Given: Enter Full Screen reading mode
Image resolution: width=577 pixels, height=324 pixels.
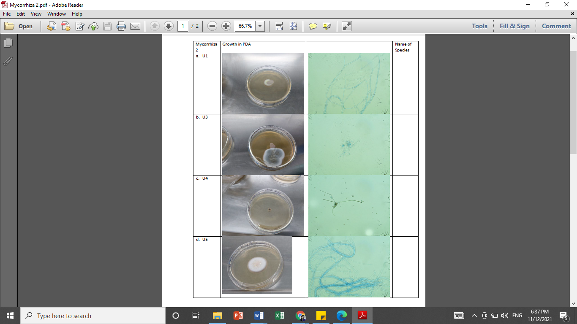Looking at the screenshot, I should [x=346, y=26].
